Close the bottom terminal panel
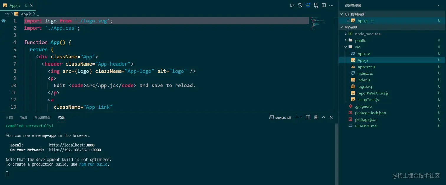This screenshot has width=446, height=185. click(331, 117)
